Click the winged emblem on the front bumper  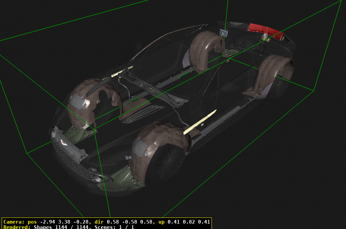coord(64,142)
